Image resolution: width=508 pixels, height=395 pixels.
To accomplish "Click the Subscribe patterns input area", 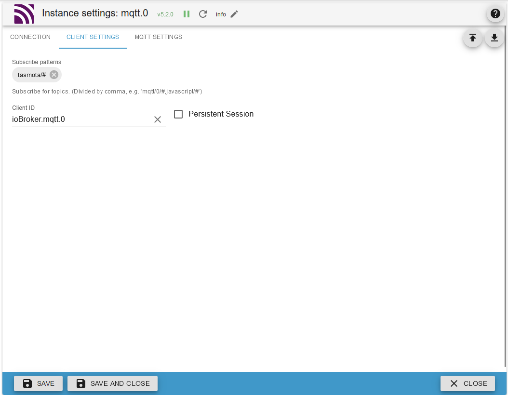I will click(253, 75).
